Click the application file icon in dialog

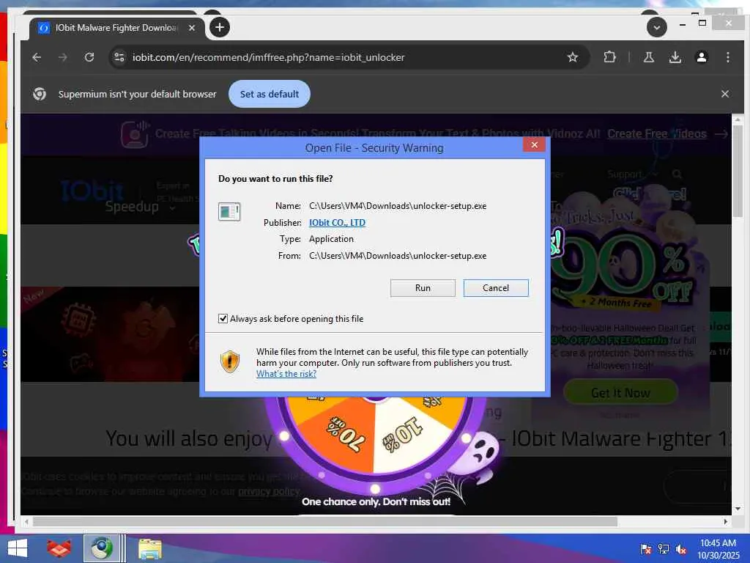229,211
